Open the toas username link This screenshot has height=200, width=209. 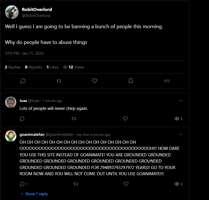[x=23, y=101]
